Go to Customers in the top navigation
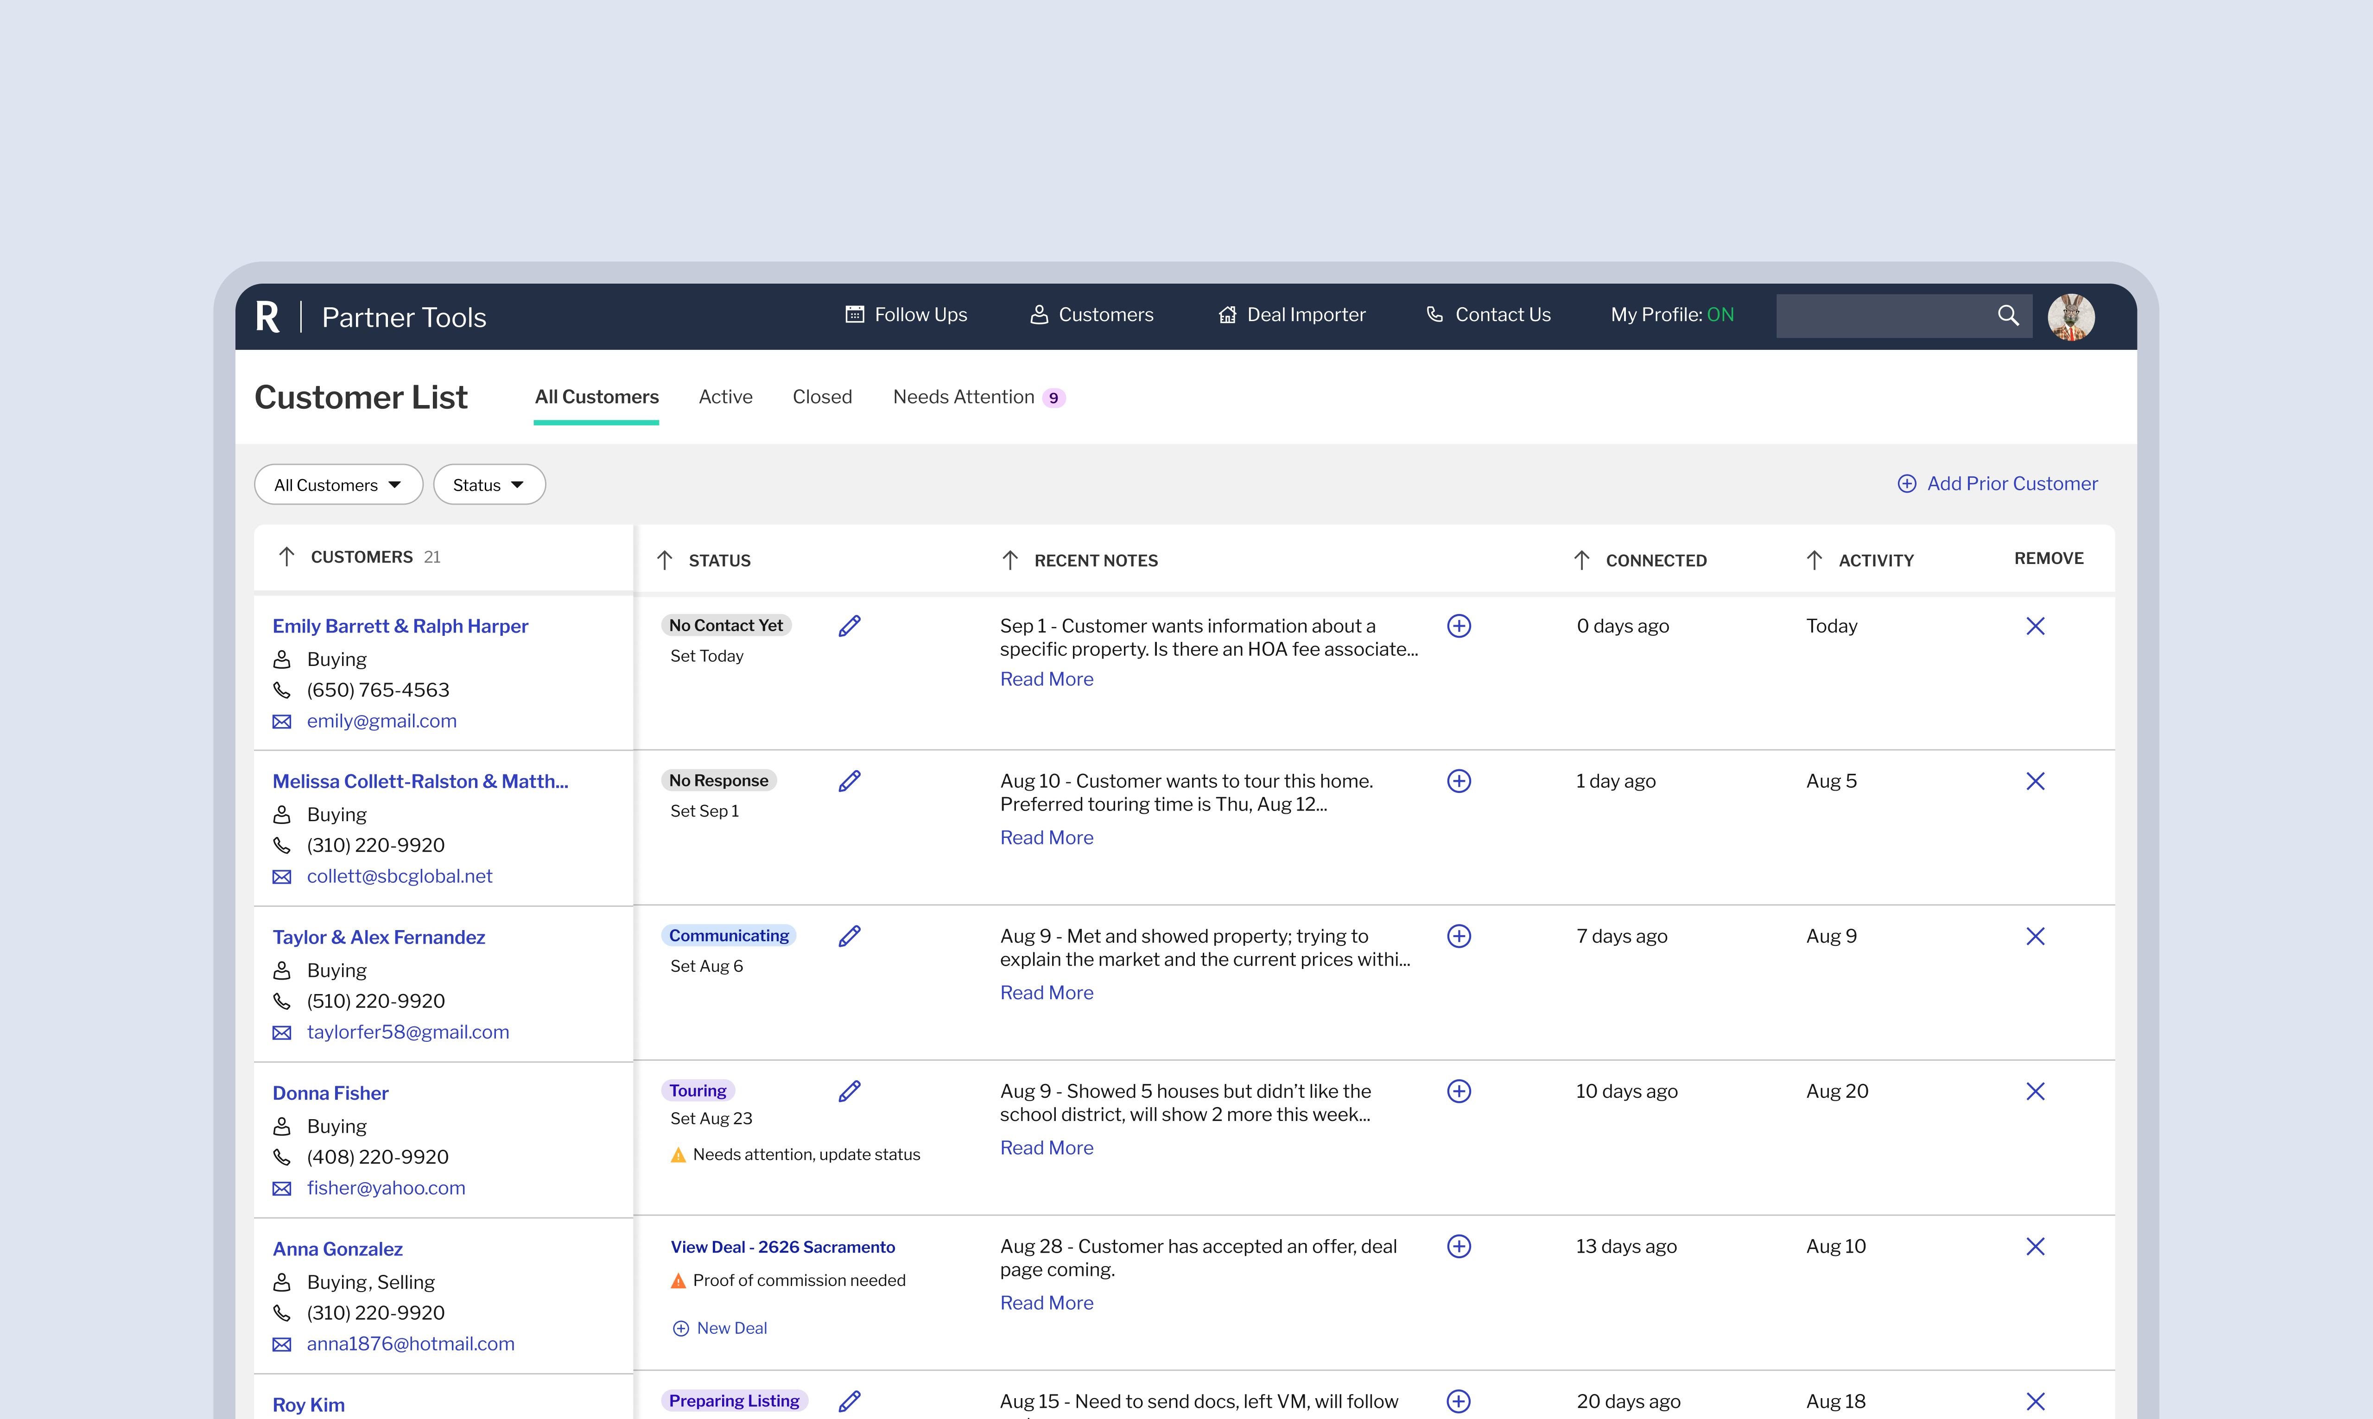Viewport: 2373px width, 1419px height. tap(1092, 315)
